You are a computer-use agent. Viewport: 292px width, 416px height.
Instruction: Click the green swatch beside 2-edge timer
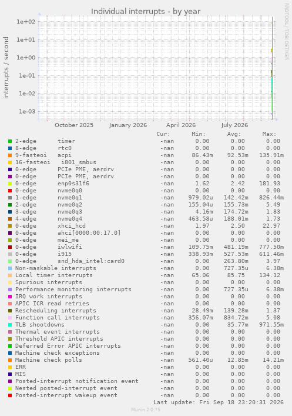10,141
